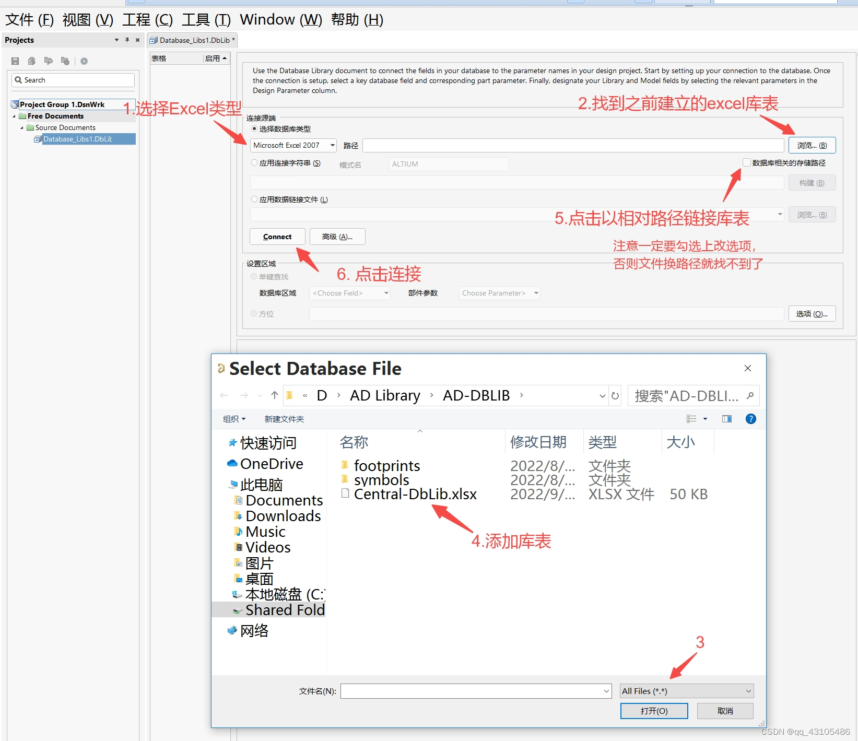Open 组织 organize dropdown
This screenshot has height=741, width=858.
[234, 419]
